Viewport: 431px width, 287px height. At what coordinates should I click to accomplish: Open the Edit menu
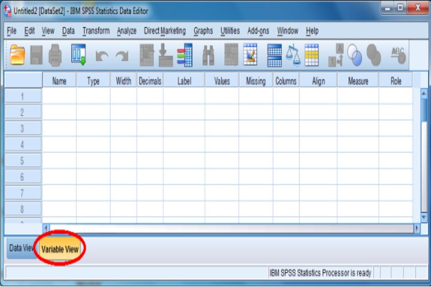[29, 31]
